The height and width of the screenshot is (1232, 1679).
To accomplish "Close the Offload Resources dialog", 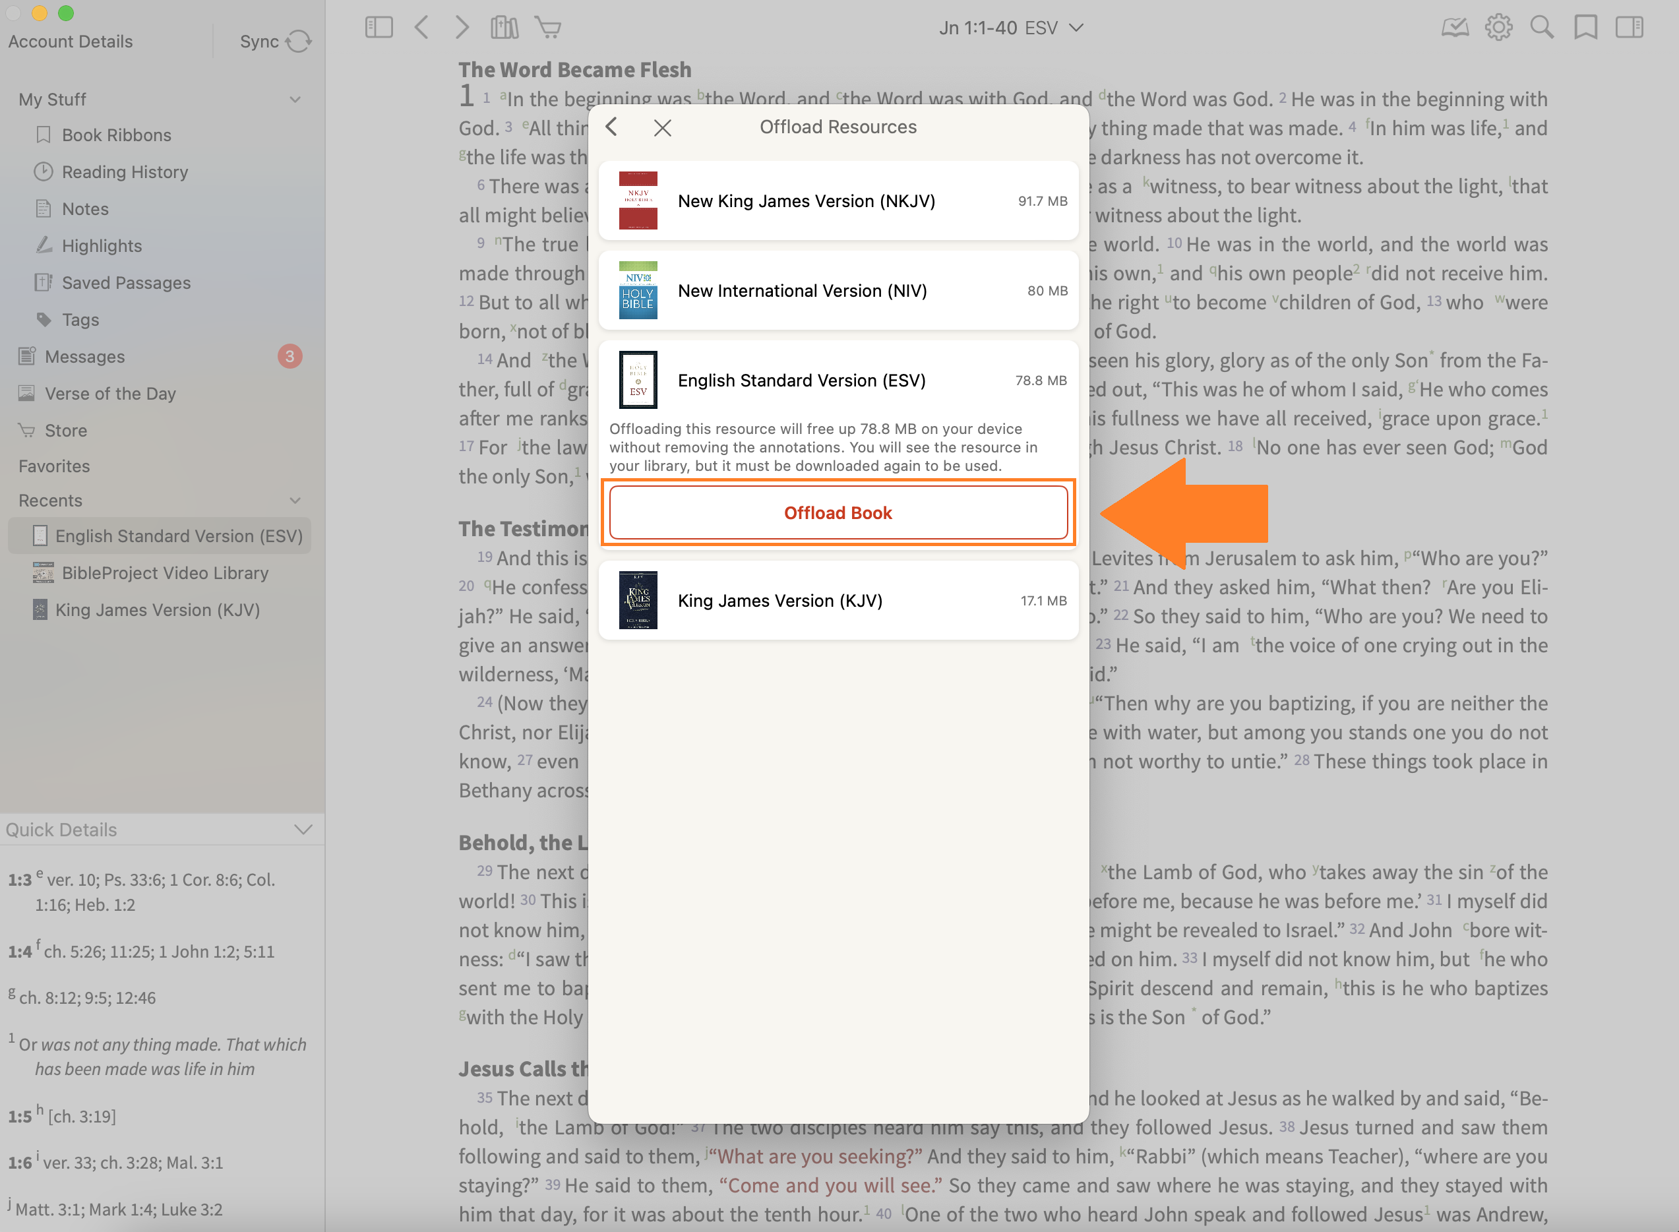I will coord(662,127).
